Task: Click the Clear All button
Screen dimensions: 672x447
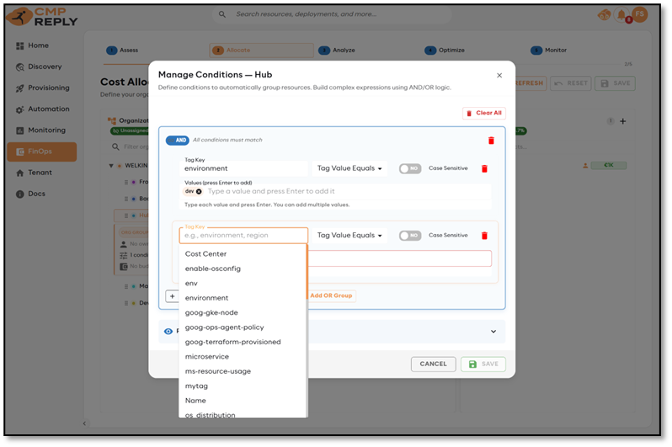Action: (483, 113)
